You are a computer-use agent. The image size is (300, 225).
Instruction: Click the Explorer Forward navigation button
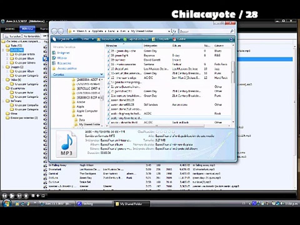click(61, 31)
